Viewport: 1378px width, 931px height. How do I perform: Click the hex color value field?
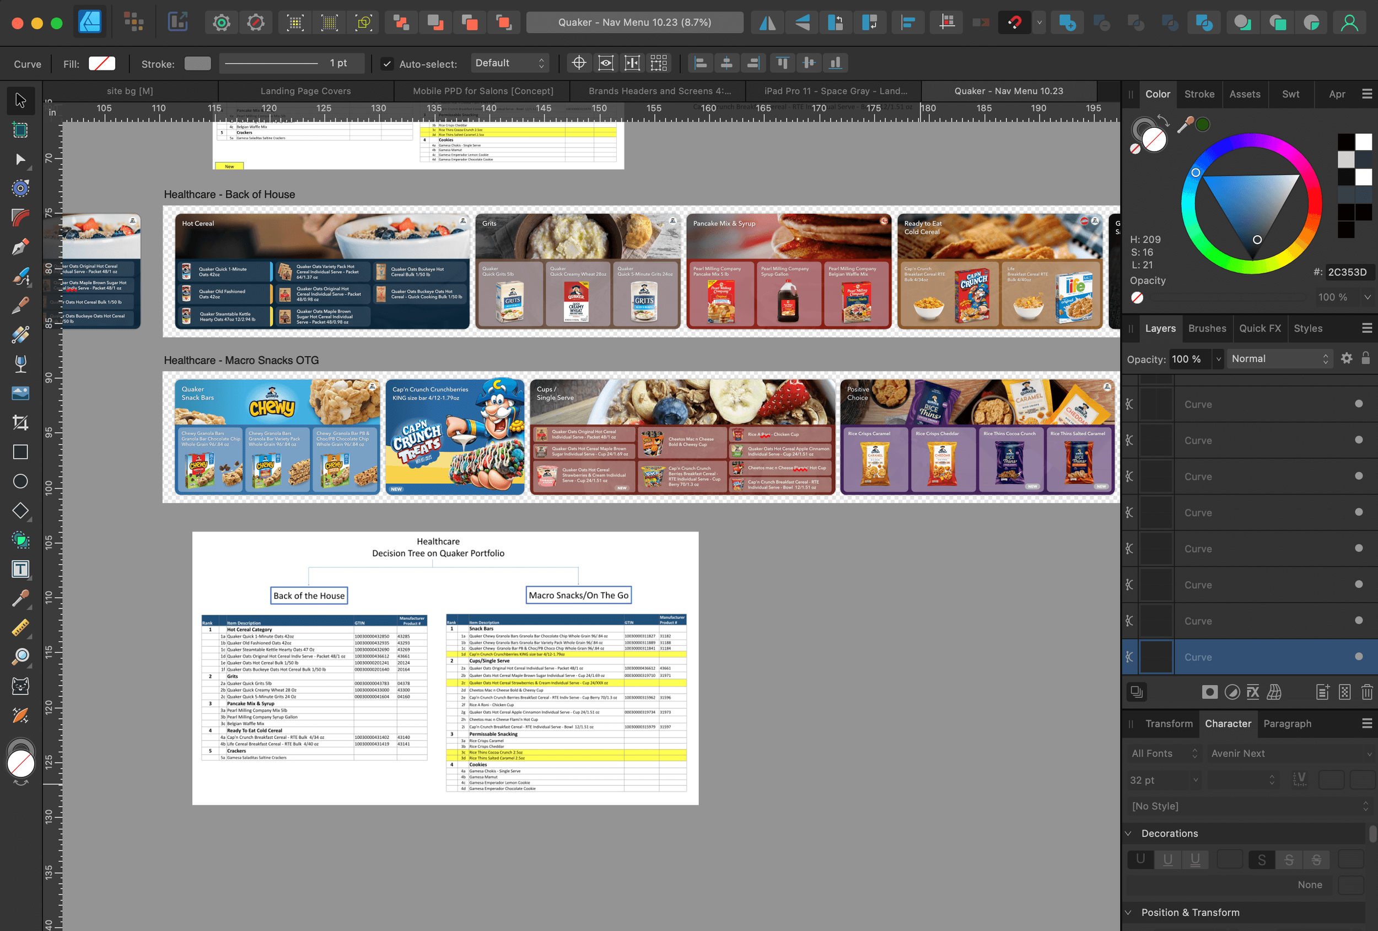coord(1348,272)
